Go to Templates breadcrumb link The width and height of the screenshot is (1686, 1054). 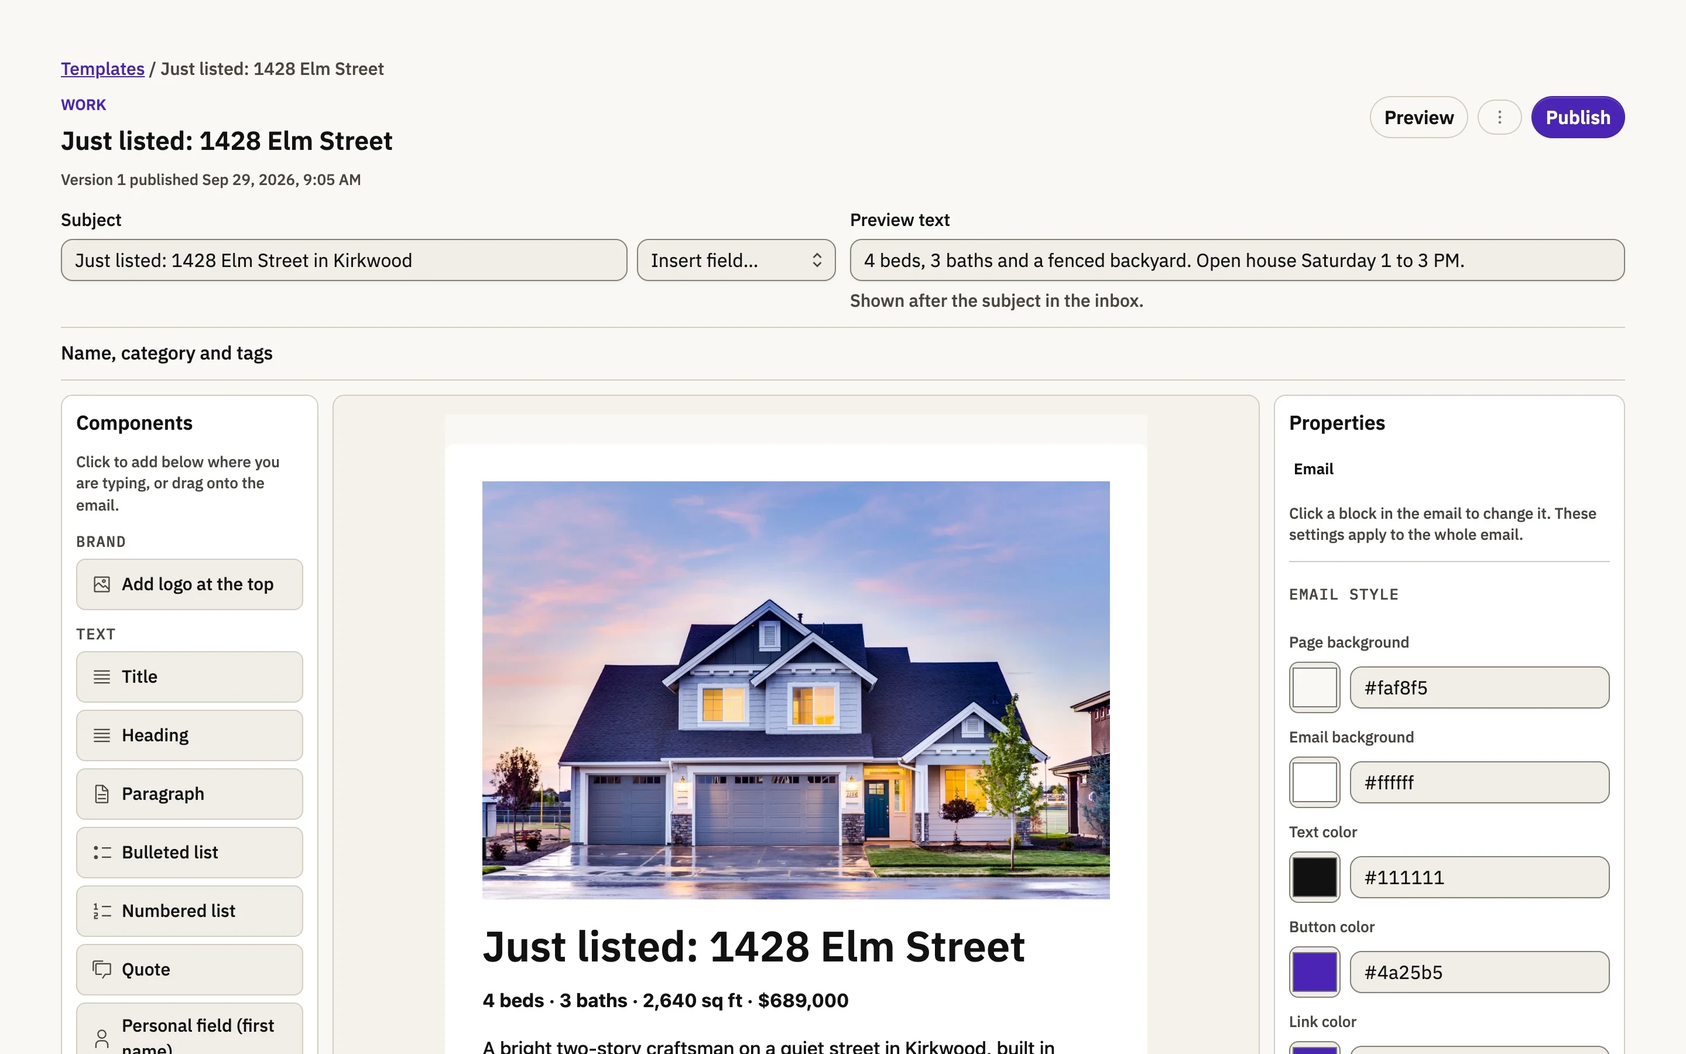pyautogui.click(x=102, y=69)
